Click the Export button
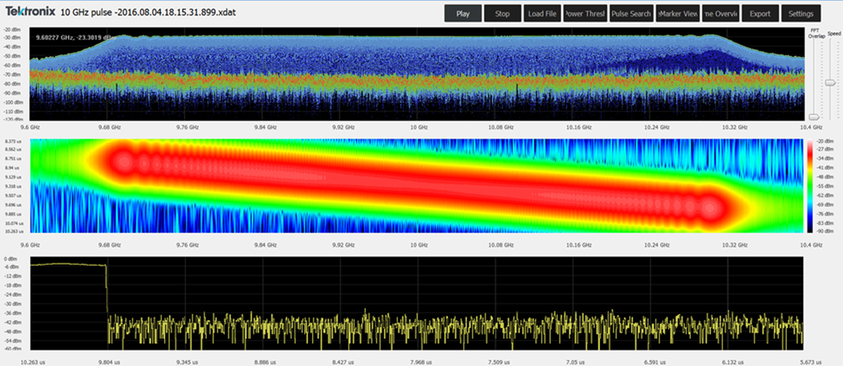The image size is (843, 366). (x=760, y=13)
